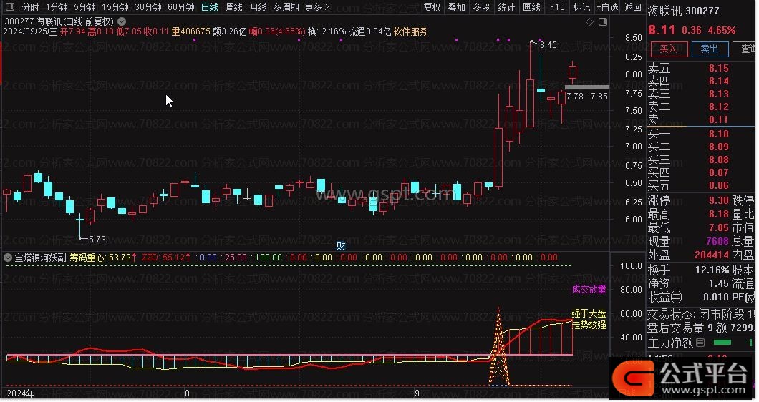Expand the 更多 more periods menu

tap(317, 7)
